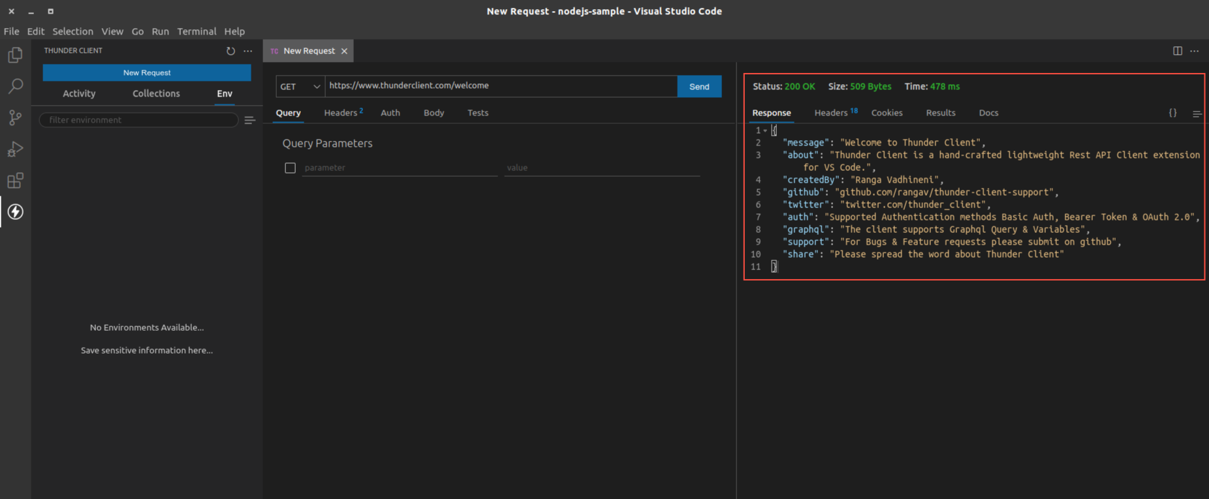Click the "Time: 478 ms" text
1209x499 pixels.
932,86
